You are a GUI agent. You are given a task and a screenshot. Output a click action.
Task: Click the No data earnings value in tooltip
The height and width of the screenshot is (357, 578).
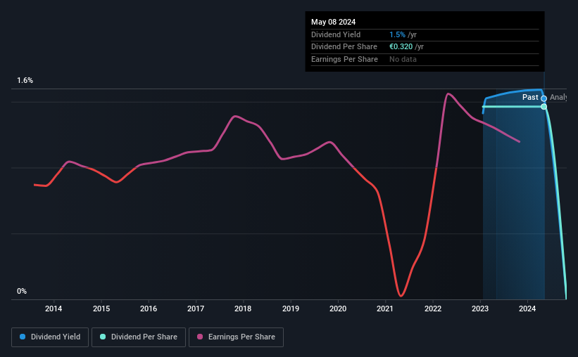pyautogui.click(x=403, y=59)
